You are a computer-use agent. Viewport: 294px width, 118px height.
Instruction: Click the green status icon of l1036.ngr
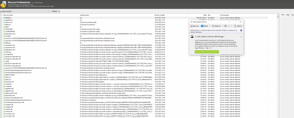click(4, 52)
